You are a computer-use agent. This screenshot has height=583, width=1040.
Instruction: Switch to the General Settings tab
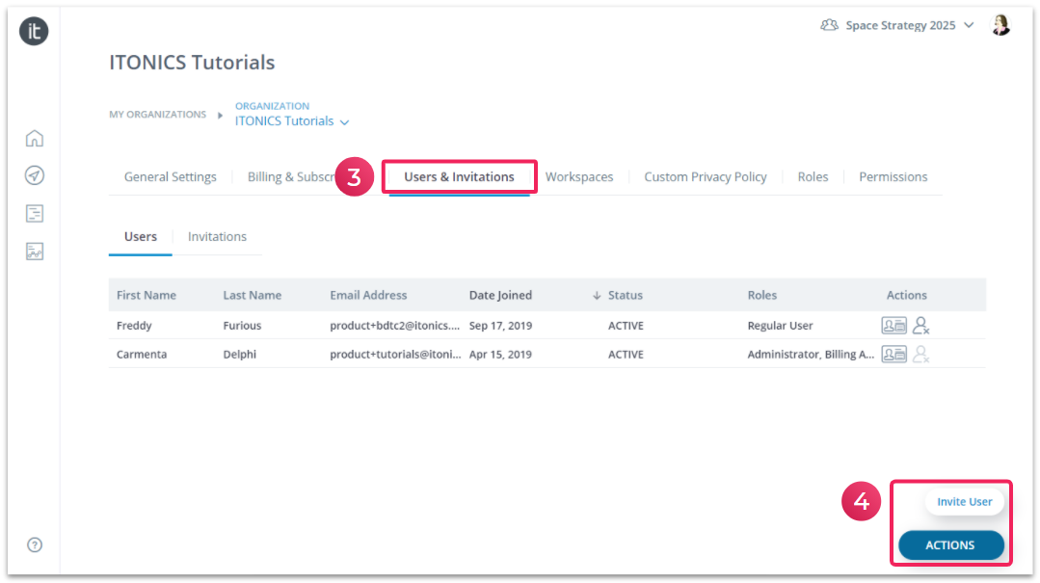171,177
